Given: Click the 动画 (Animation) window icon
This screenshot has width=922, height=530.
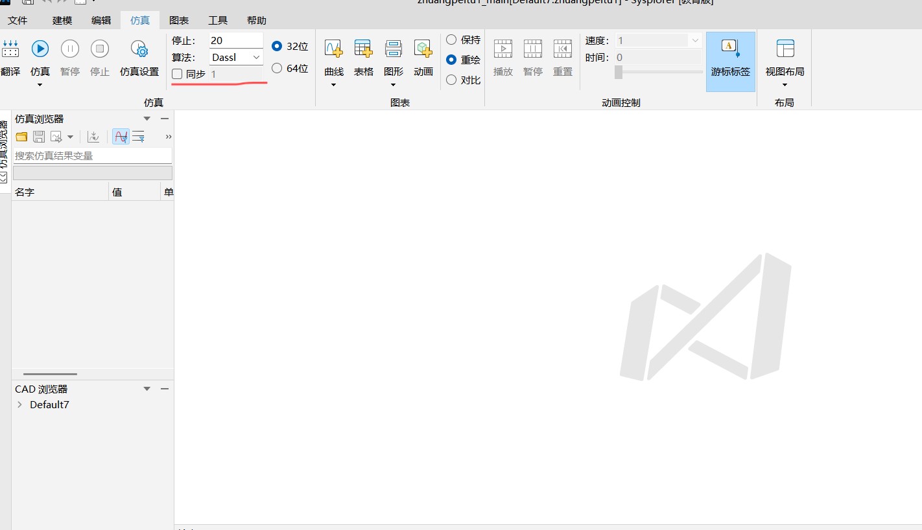Looking at the screenshot, I should [423, 49].
